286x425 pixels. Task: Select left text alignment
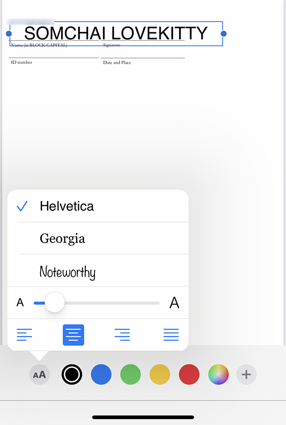pyautogui.click(x=24, y=334)
